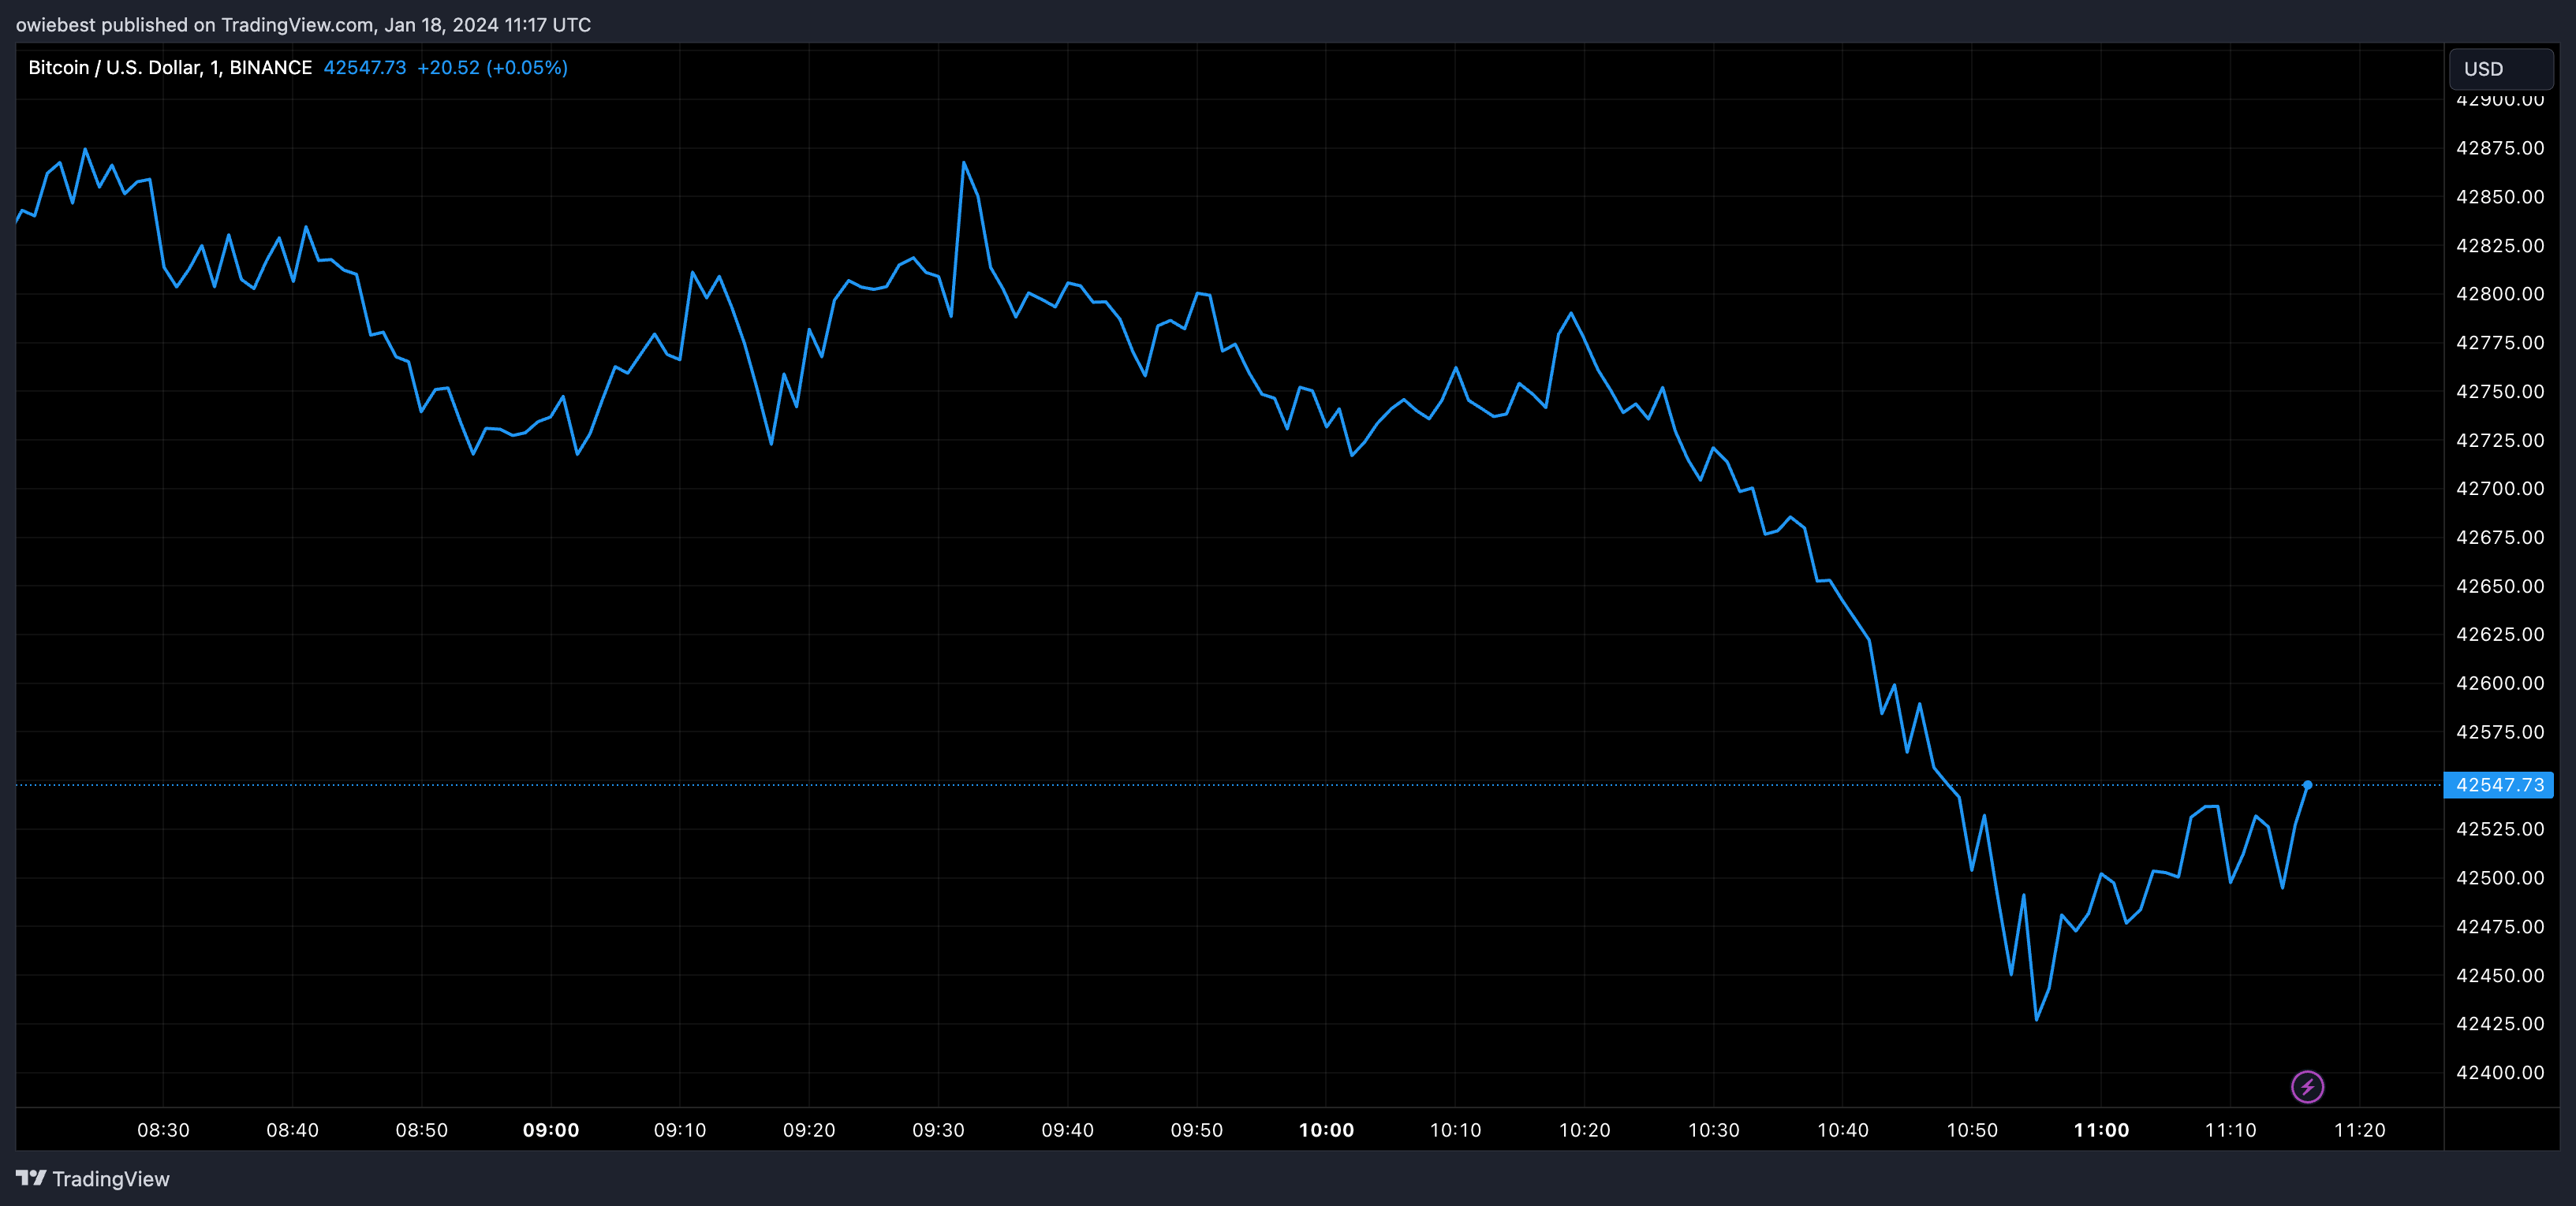
Task: Click the 42800.00 price scale label
Action: pyautogui.click(x=2499, y=294)
